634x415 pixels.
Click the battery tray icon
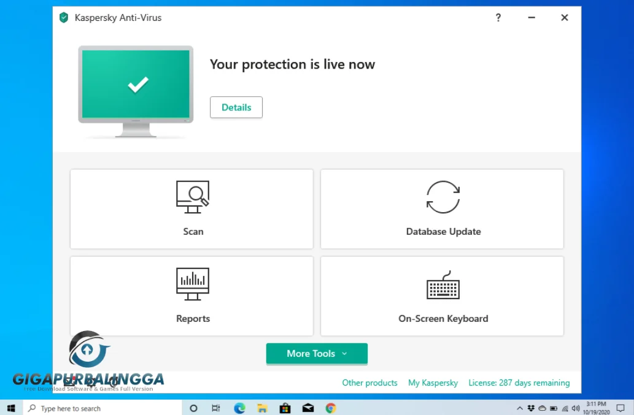point(554,408)
